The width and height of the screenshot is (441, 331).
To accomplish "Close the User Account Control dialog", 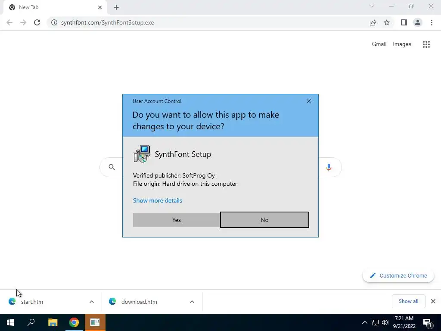I will (x=308, y=101).
